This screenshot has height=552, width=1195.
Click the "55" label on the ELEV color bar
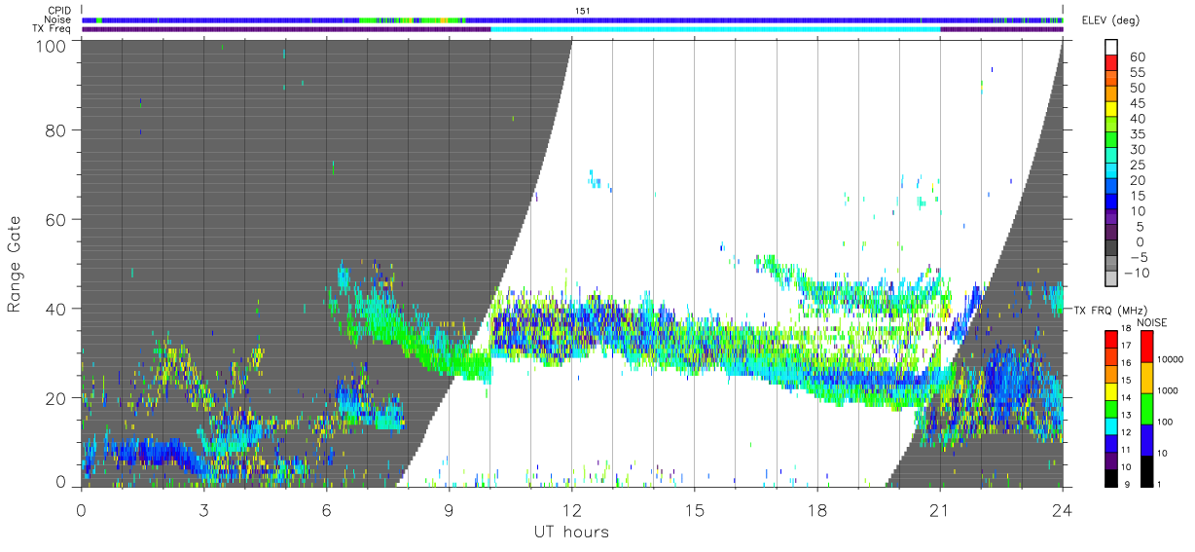[x=1138, y=73]
